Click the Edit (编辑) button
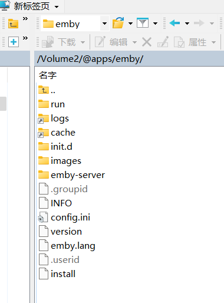Image resolution: width=224 pixels, height=303 pixels. [x=111, y=42]
